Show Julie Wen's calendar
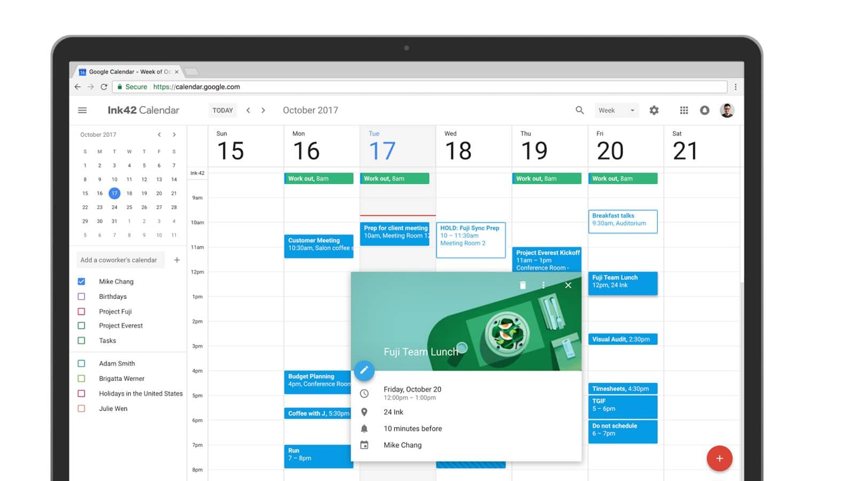 (81, 408)
